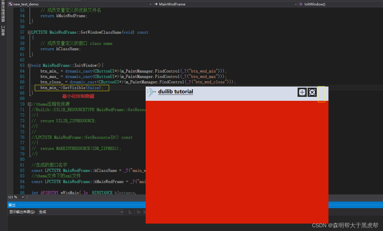Click the //theme文件下的xml文件 comment
Image resolution: width=383 pixels, height=231 pixels.
pos(56,176)
